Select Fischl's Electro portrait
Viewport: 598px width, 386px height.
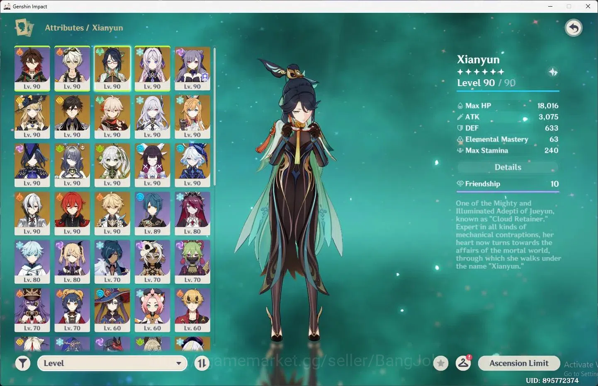pos(72,262)
